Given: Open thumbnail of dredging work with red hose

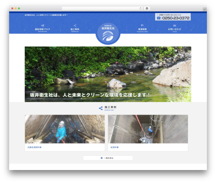Looking at the screenshot, I should tap(148, 129).
